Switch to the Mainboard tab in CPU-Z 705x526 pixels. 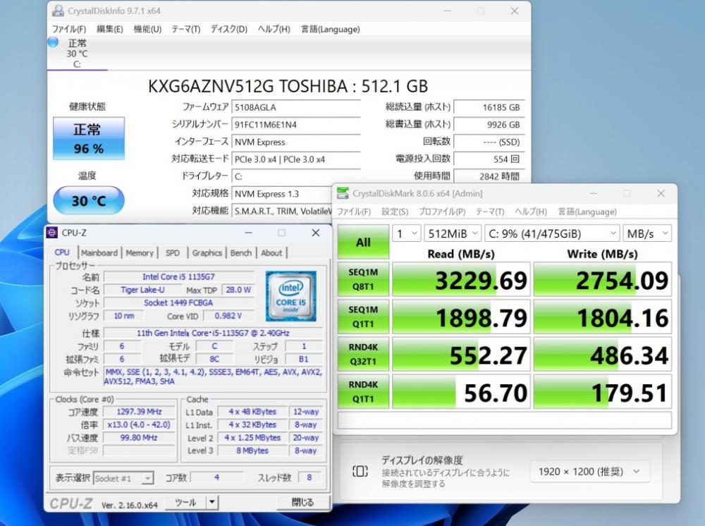(x=99, y=253)
